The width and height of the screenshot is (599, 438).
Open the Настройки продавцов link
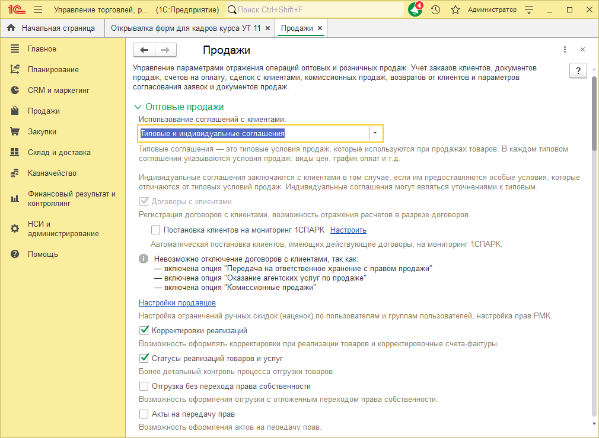[177, 302]
